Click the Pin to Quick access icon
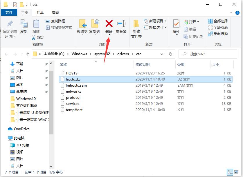This screenshot has width=243, height=177. click(10, 23)
